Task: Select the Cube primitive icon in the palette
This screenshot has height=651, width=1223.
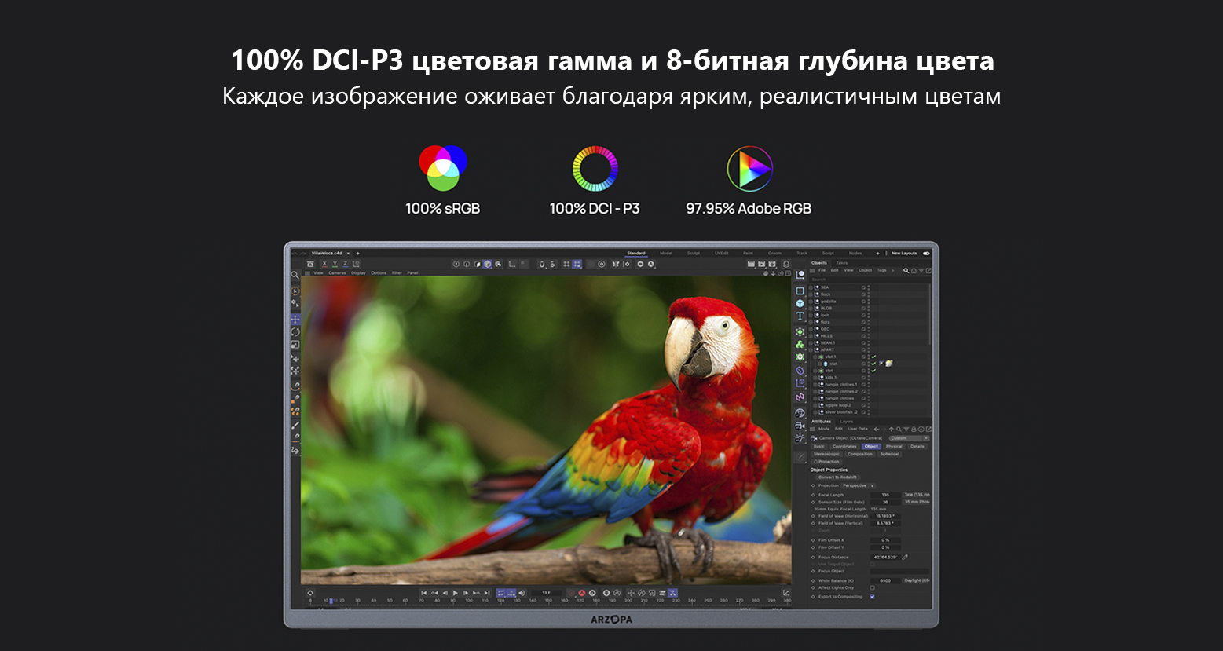Action: pyautogui.click(x=800, y=303)
